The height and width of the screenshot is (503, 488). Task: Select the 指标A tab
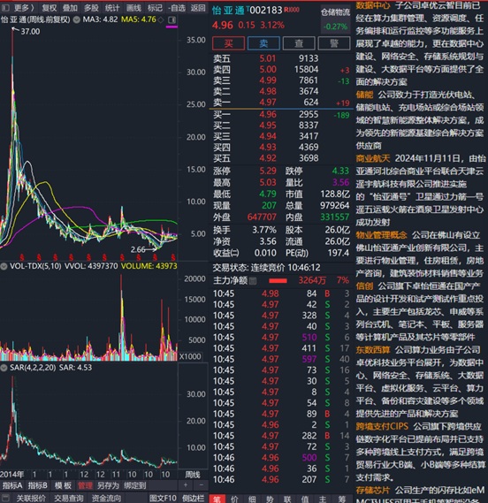tap(12, 485)
